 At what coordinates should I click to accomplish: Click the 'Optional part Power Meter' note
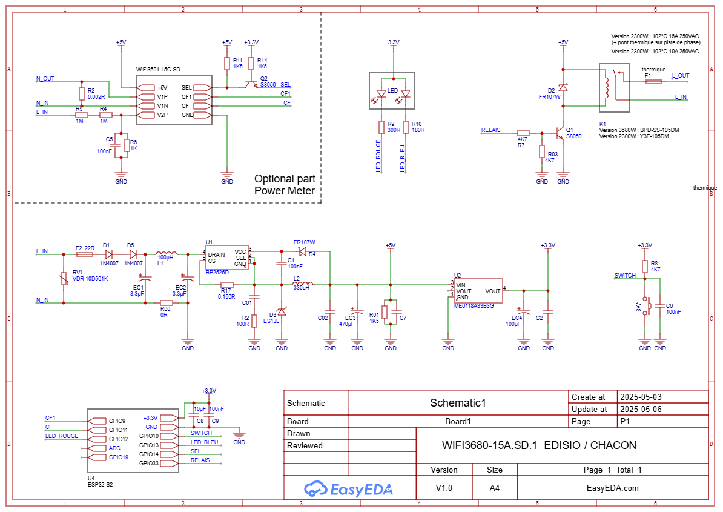click(285, 185)
